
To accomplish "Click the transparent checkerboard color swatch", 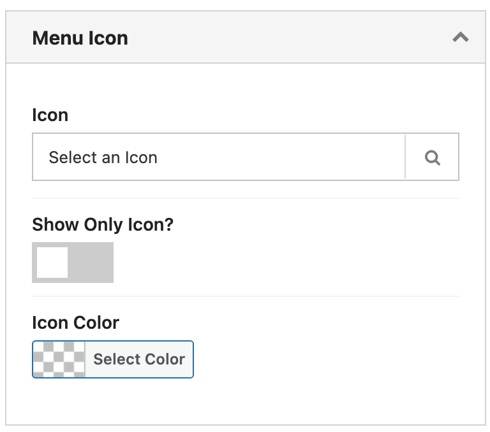I will [x=59, y=359].
